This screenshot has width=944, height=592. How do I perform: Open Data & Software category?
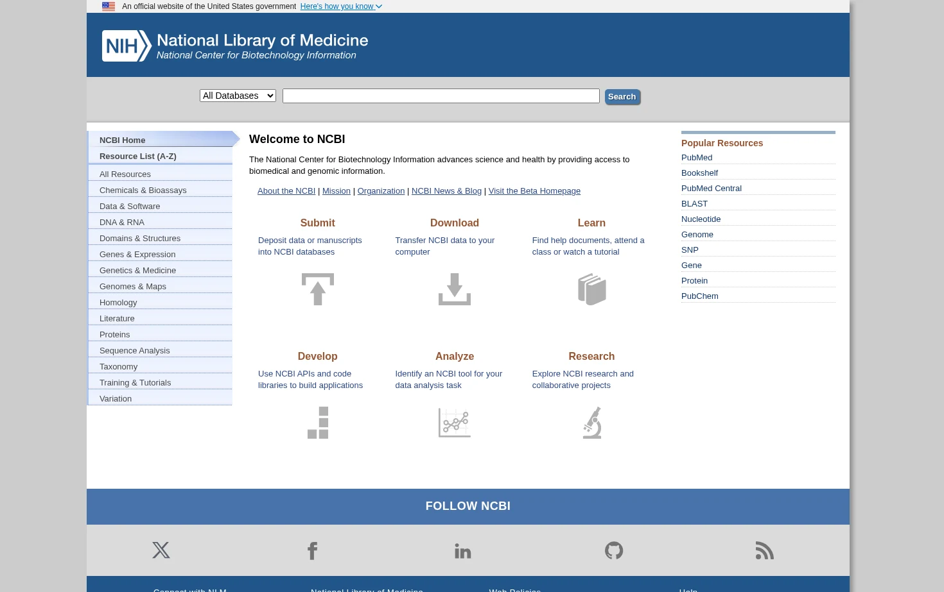(161, 206)
